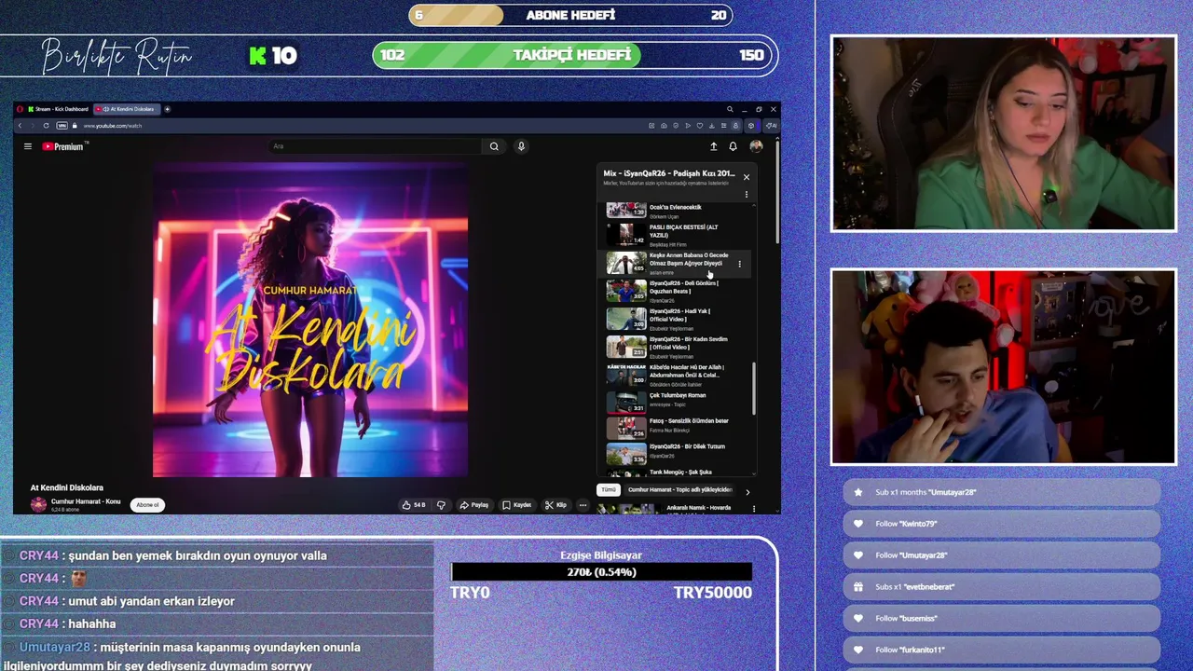Screen dimensions: 1193x671
Task: Click the 'Follow Kwinto79' alert heart icon
Action: pyautogui.click(x=858, y=524)
